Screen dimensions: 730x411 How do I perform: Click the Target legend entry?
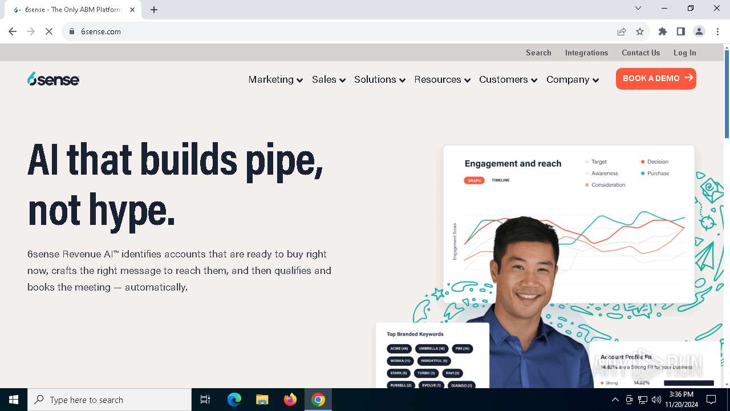(596, 162)
